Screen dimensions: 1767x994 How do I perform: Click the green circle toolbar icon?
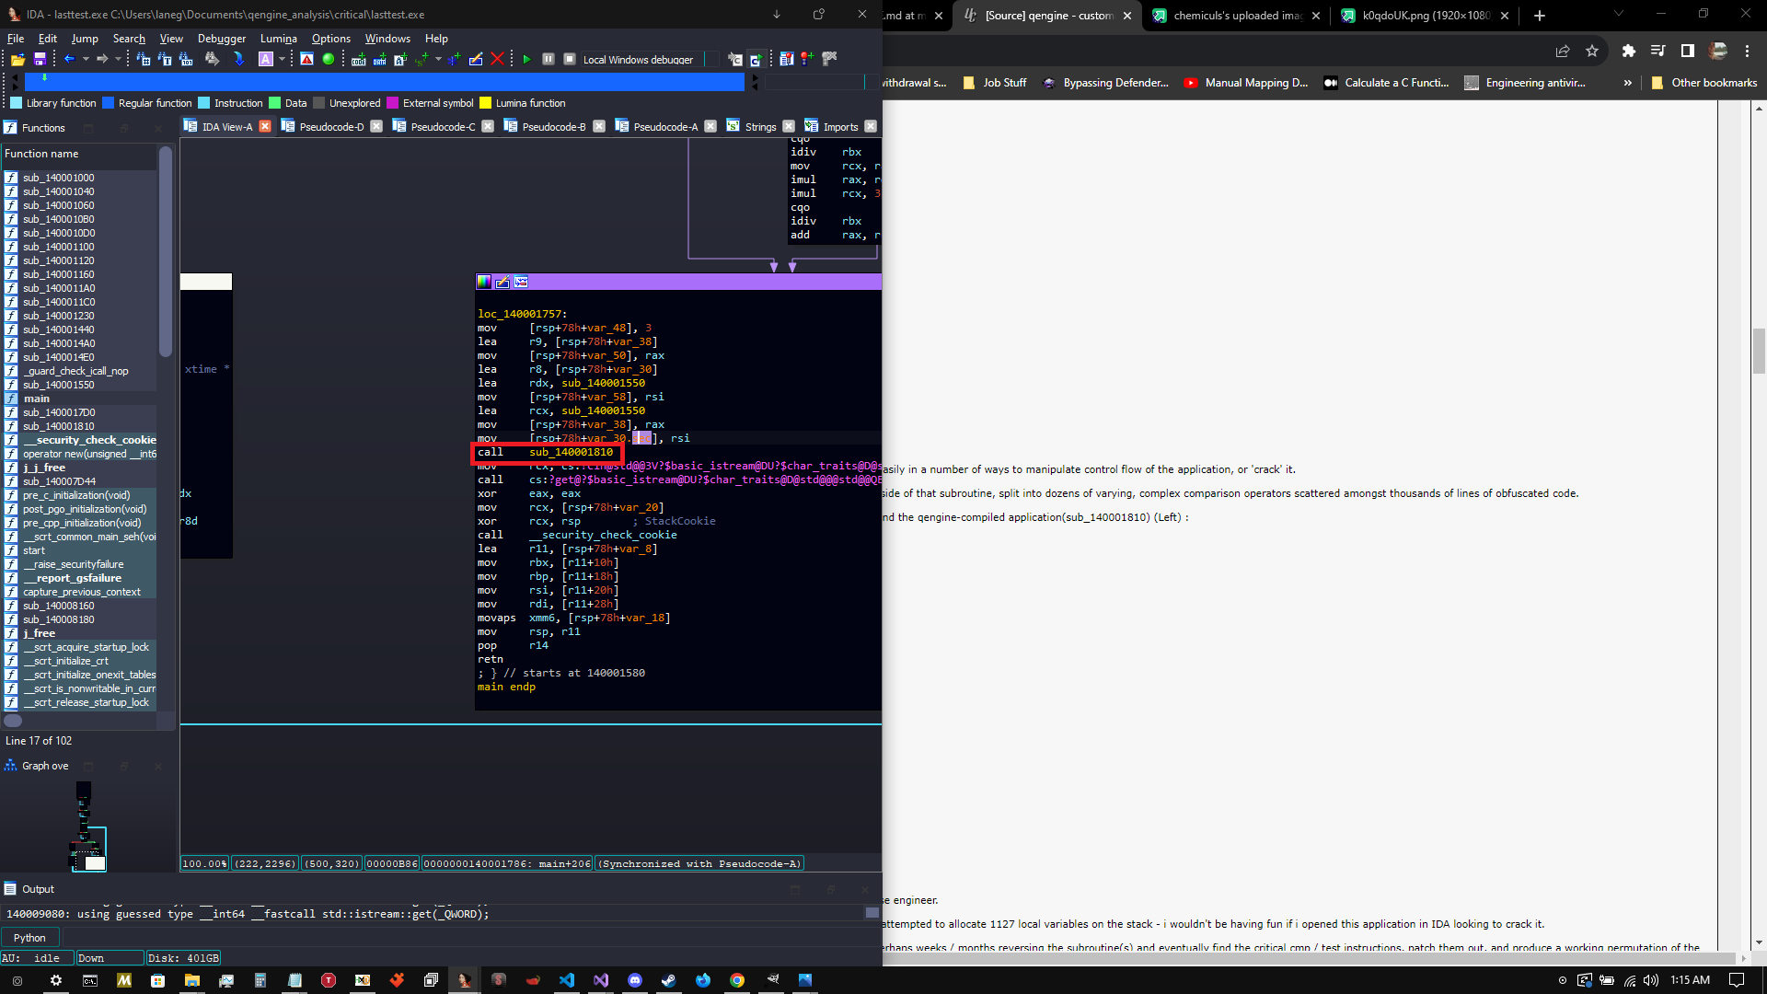pos(329,59)
